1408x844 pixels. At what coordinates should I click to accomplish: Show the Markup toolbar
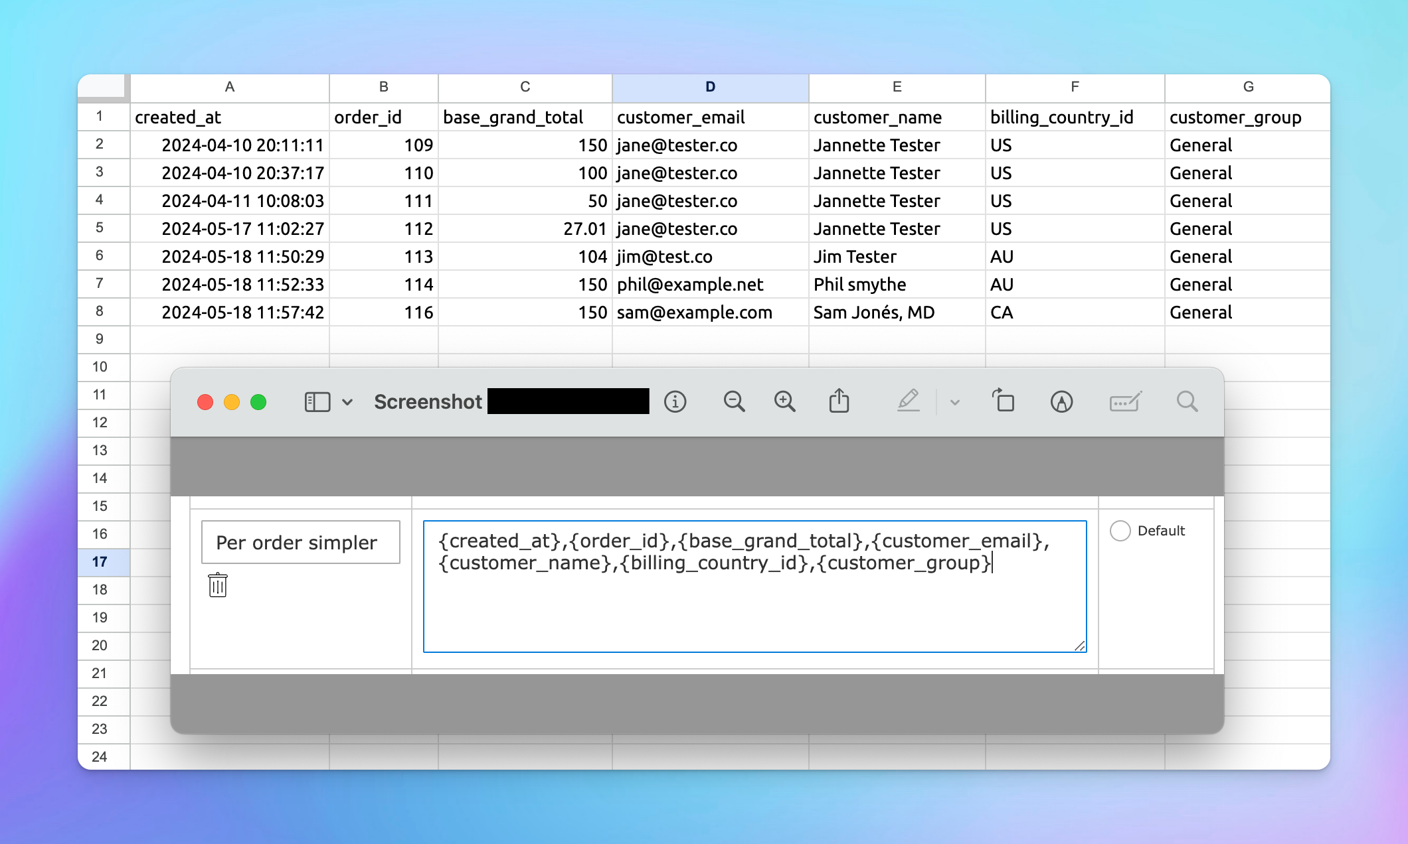(1061, 402)
